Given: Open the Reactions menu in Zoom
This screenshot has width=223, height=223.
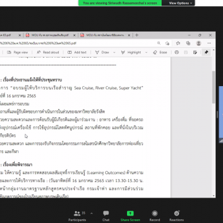Looking at the screenshot, I should pos(177,216).
